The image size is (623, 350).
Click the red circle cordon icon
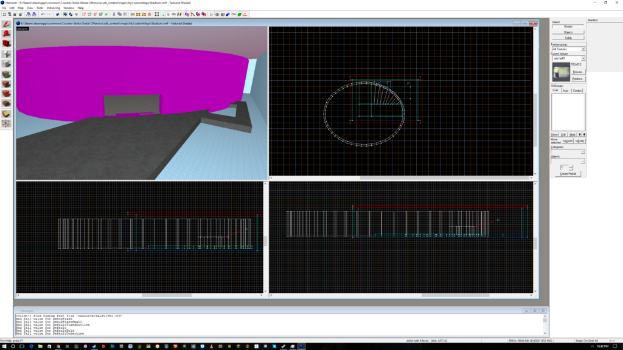coord(150,15)
